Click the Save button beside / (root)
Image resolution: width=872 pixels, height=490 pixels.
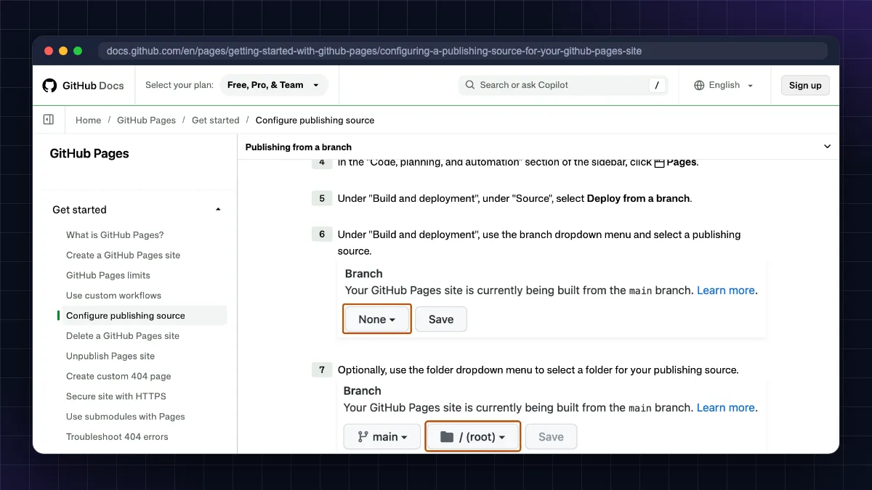point(551,437)
